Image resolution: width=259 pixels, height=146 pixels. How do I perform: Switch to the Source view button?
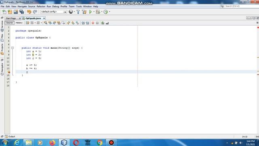click(x=9, y=23)
